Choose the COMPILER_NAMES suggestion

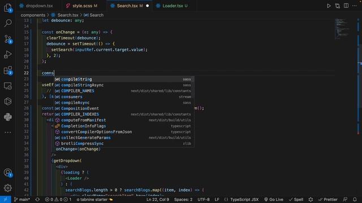(x=124, y=91)
